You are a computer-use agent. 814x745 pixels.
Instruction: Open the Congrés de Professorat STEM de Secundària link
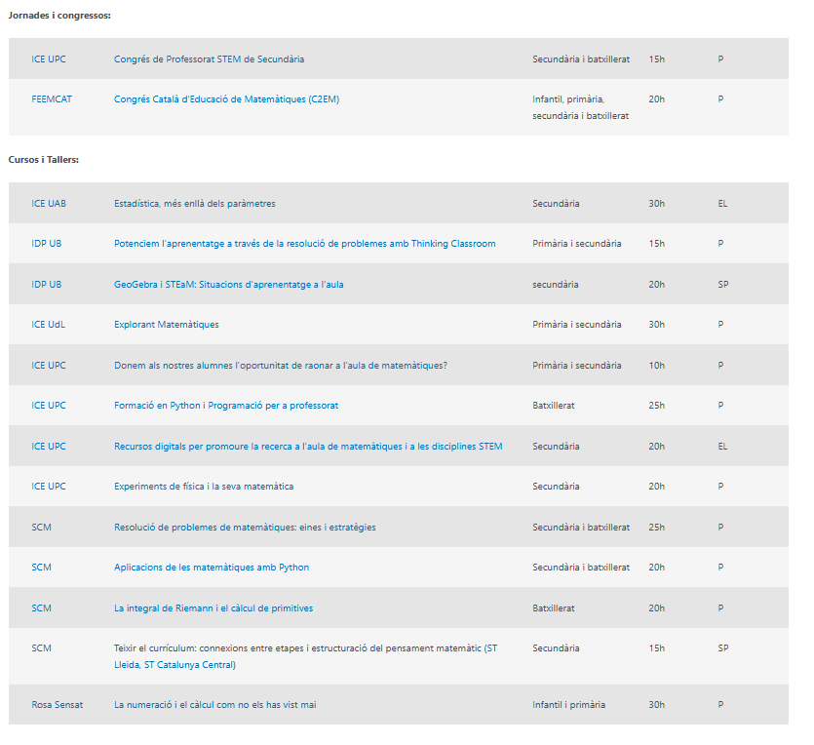click(x=209, y=59)
